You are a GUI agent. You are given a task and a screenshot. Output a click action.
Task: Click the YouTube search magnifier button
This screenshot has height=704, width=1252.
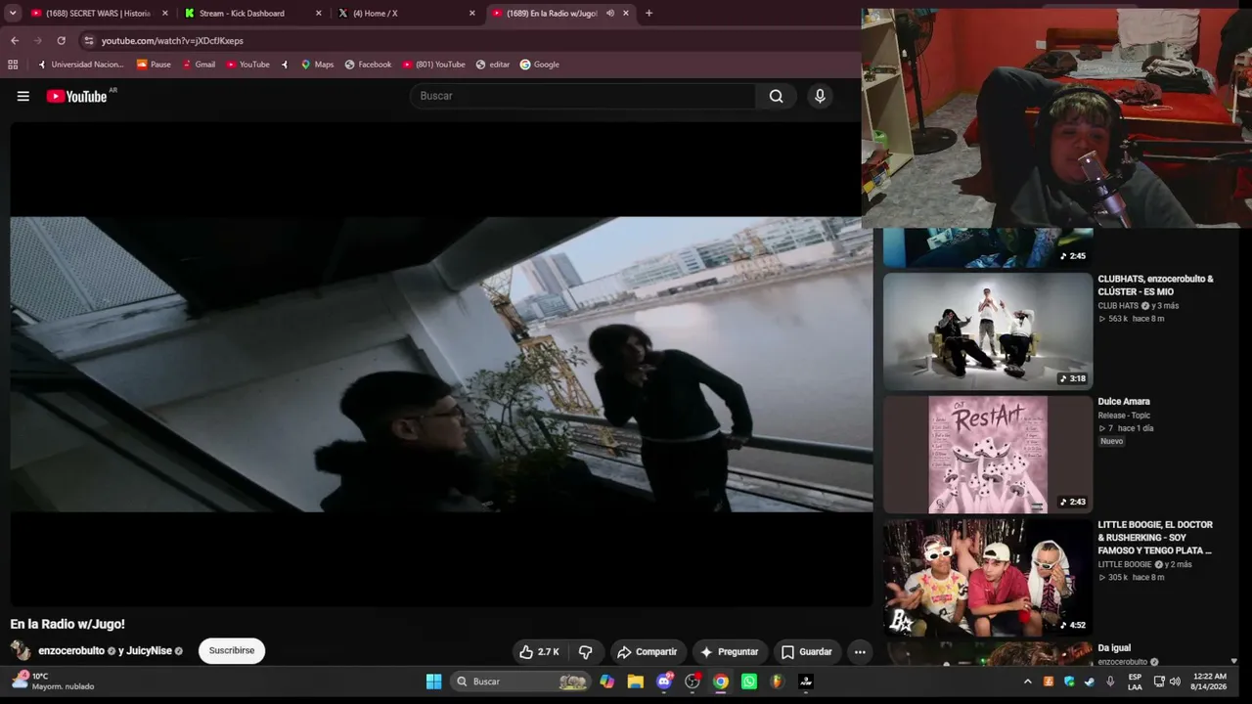pyautogui.click(x=776, y=96)
